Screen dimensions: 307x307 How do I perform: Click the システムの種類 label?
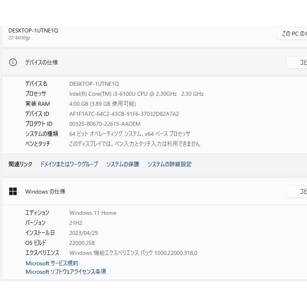(x=42, y=134)
